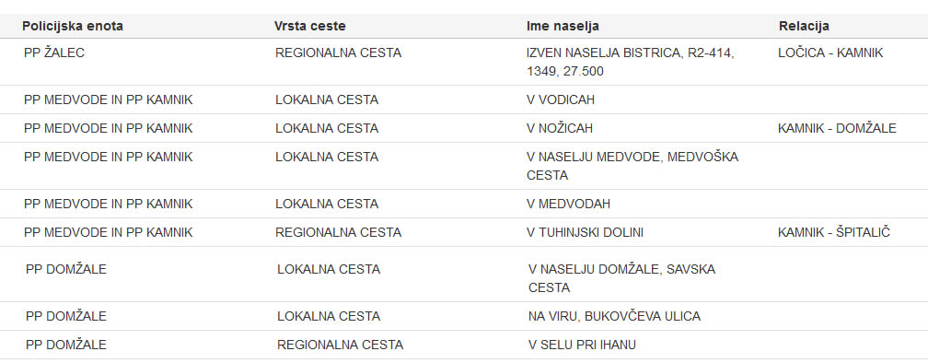Image resolution: width=928 pixels, height=363 pixels.
Task: Click the Vrsta ceste column header
Action: point(309,27)
